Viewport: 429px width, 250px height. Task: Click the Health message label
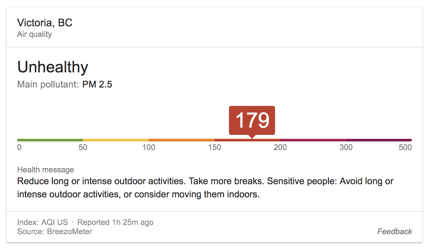(x=45, y=170)
